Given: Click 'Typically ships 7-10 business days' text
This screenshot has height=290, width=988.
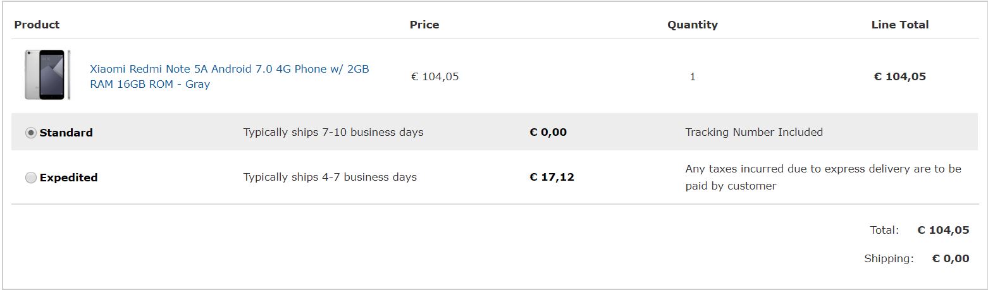Looking at the screenshot, I should (333, 132).
